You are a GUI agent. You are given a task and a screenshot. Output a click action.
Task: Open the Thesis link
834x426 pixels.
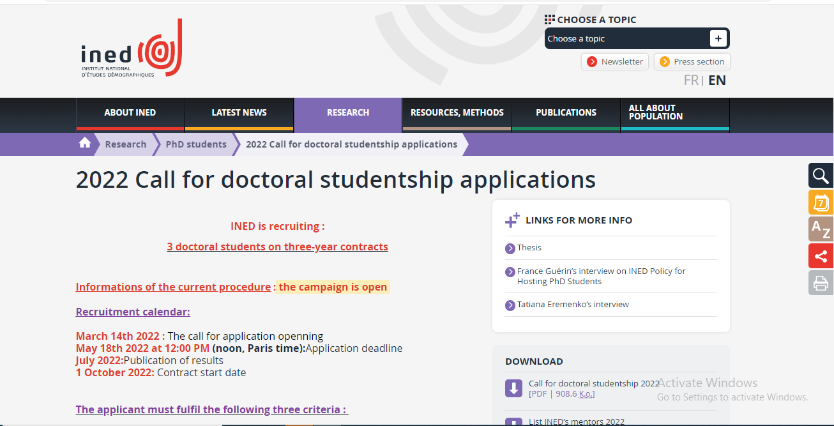click(x=529, y=248)
